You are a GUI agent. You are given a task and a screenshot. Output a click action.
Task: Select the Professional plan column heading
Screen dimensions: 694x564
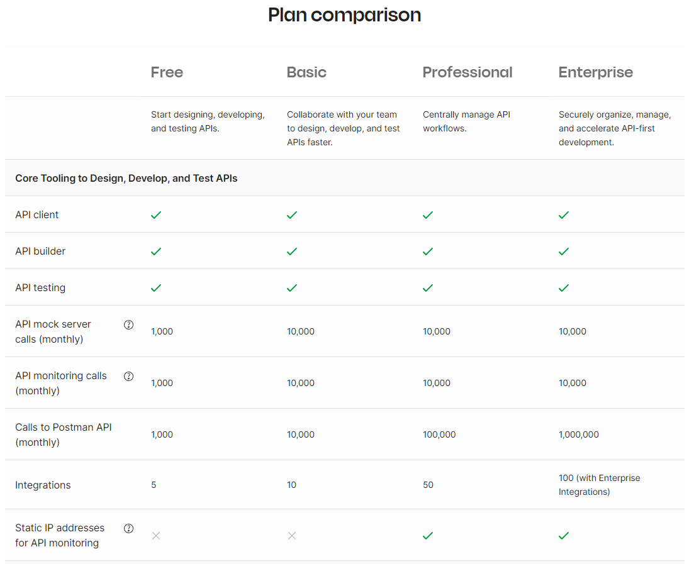467,72
